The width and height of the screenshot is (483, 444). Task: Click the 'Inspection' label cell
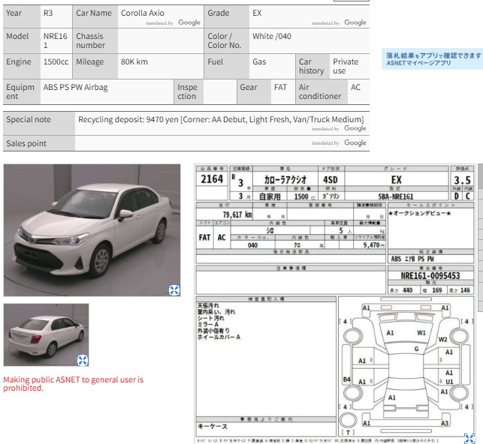pos(187,91)
